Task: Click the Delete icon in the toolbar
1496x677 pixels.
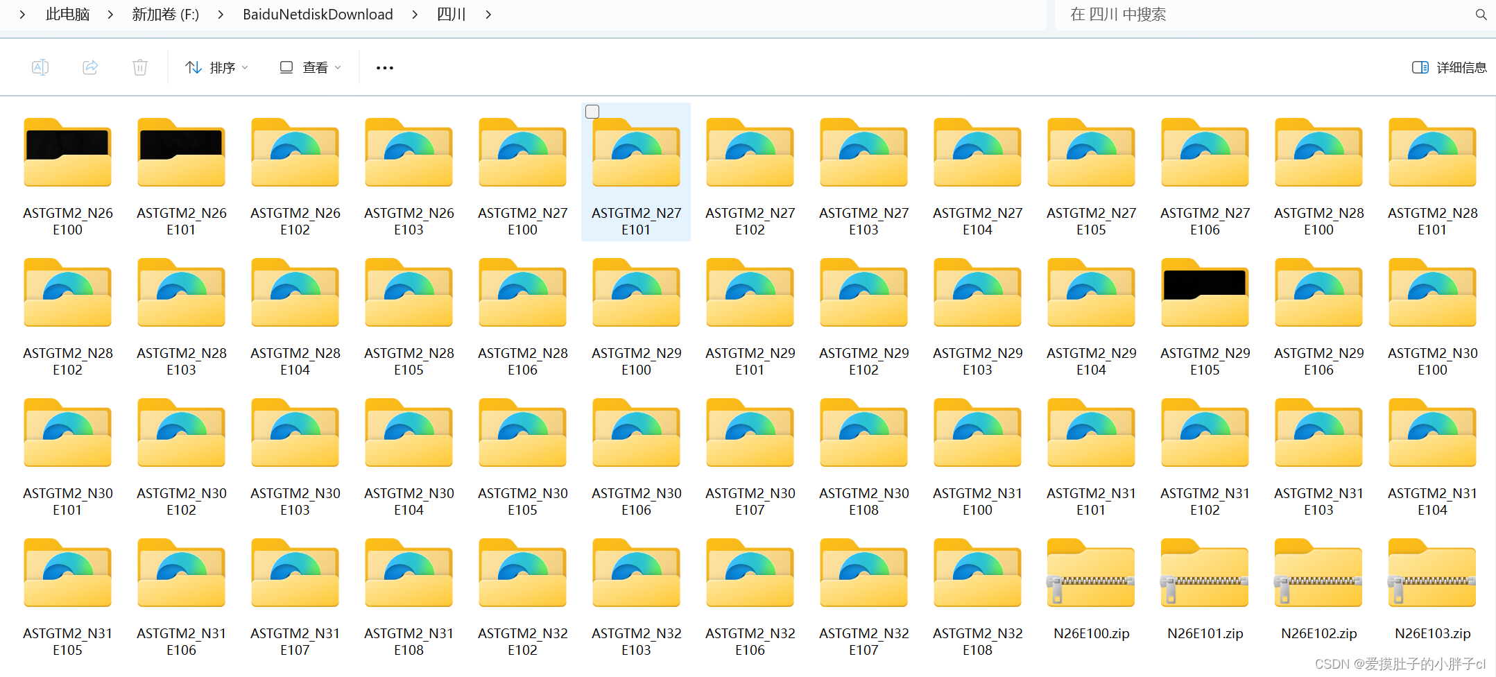Action: [x=139, y=67]
